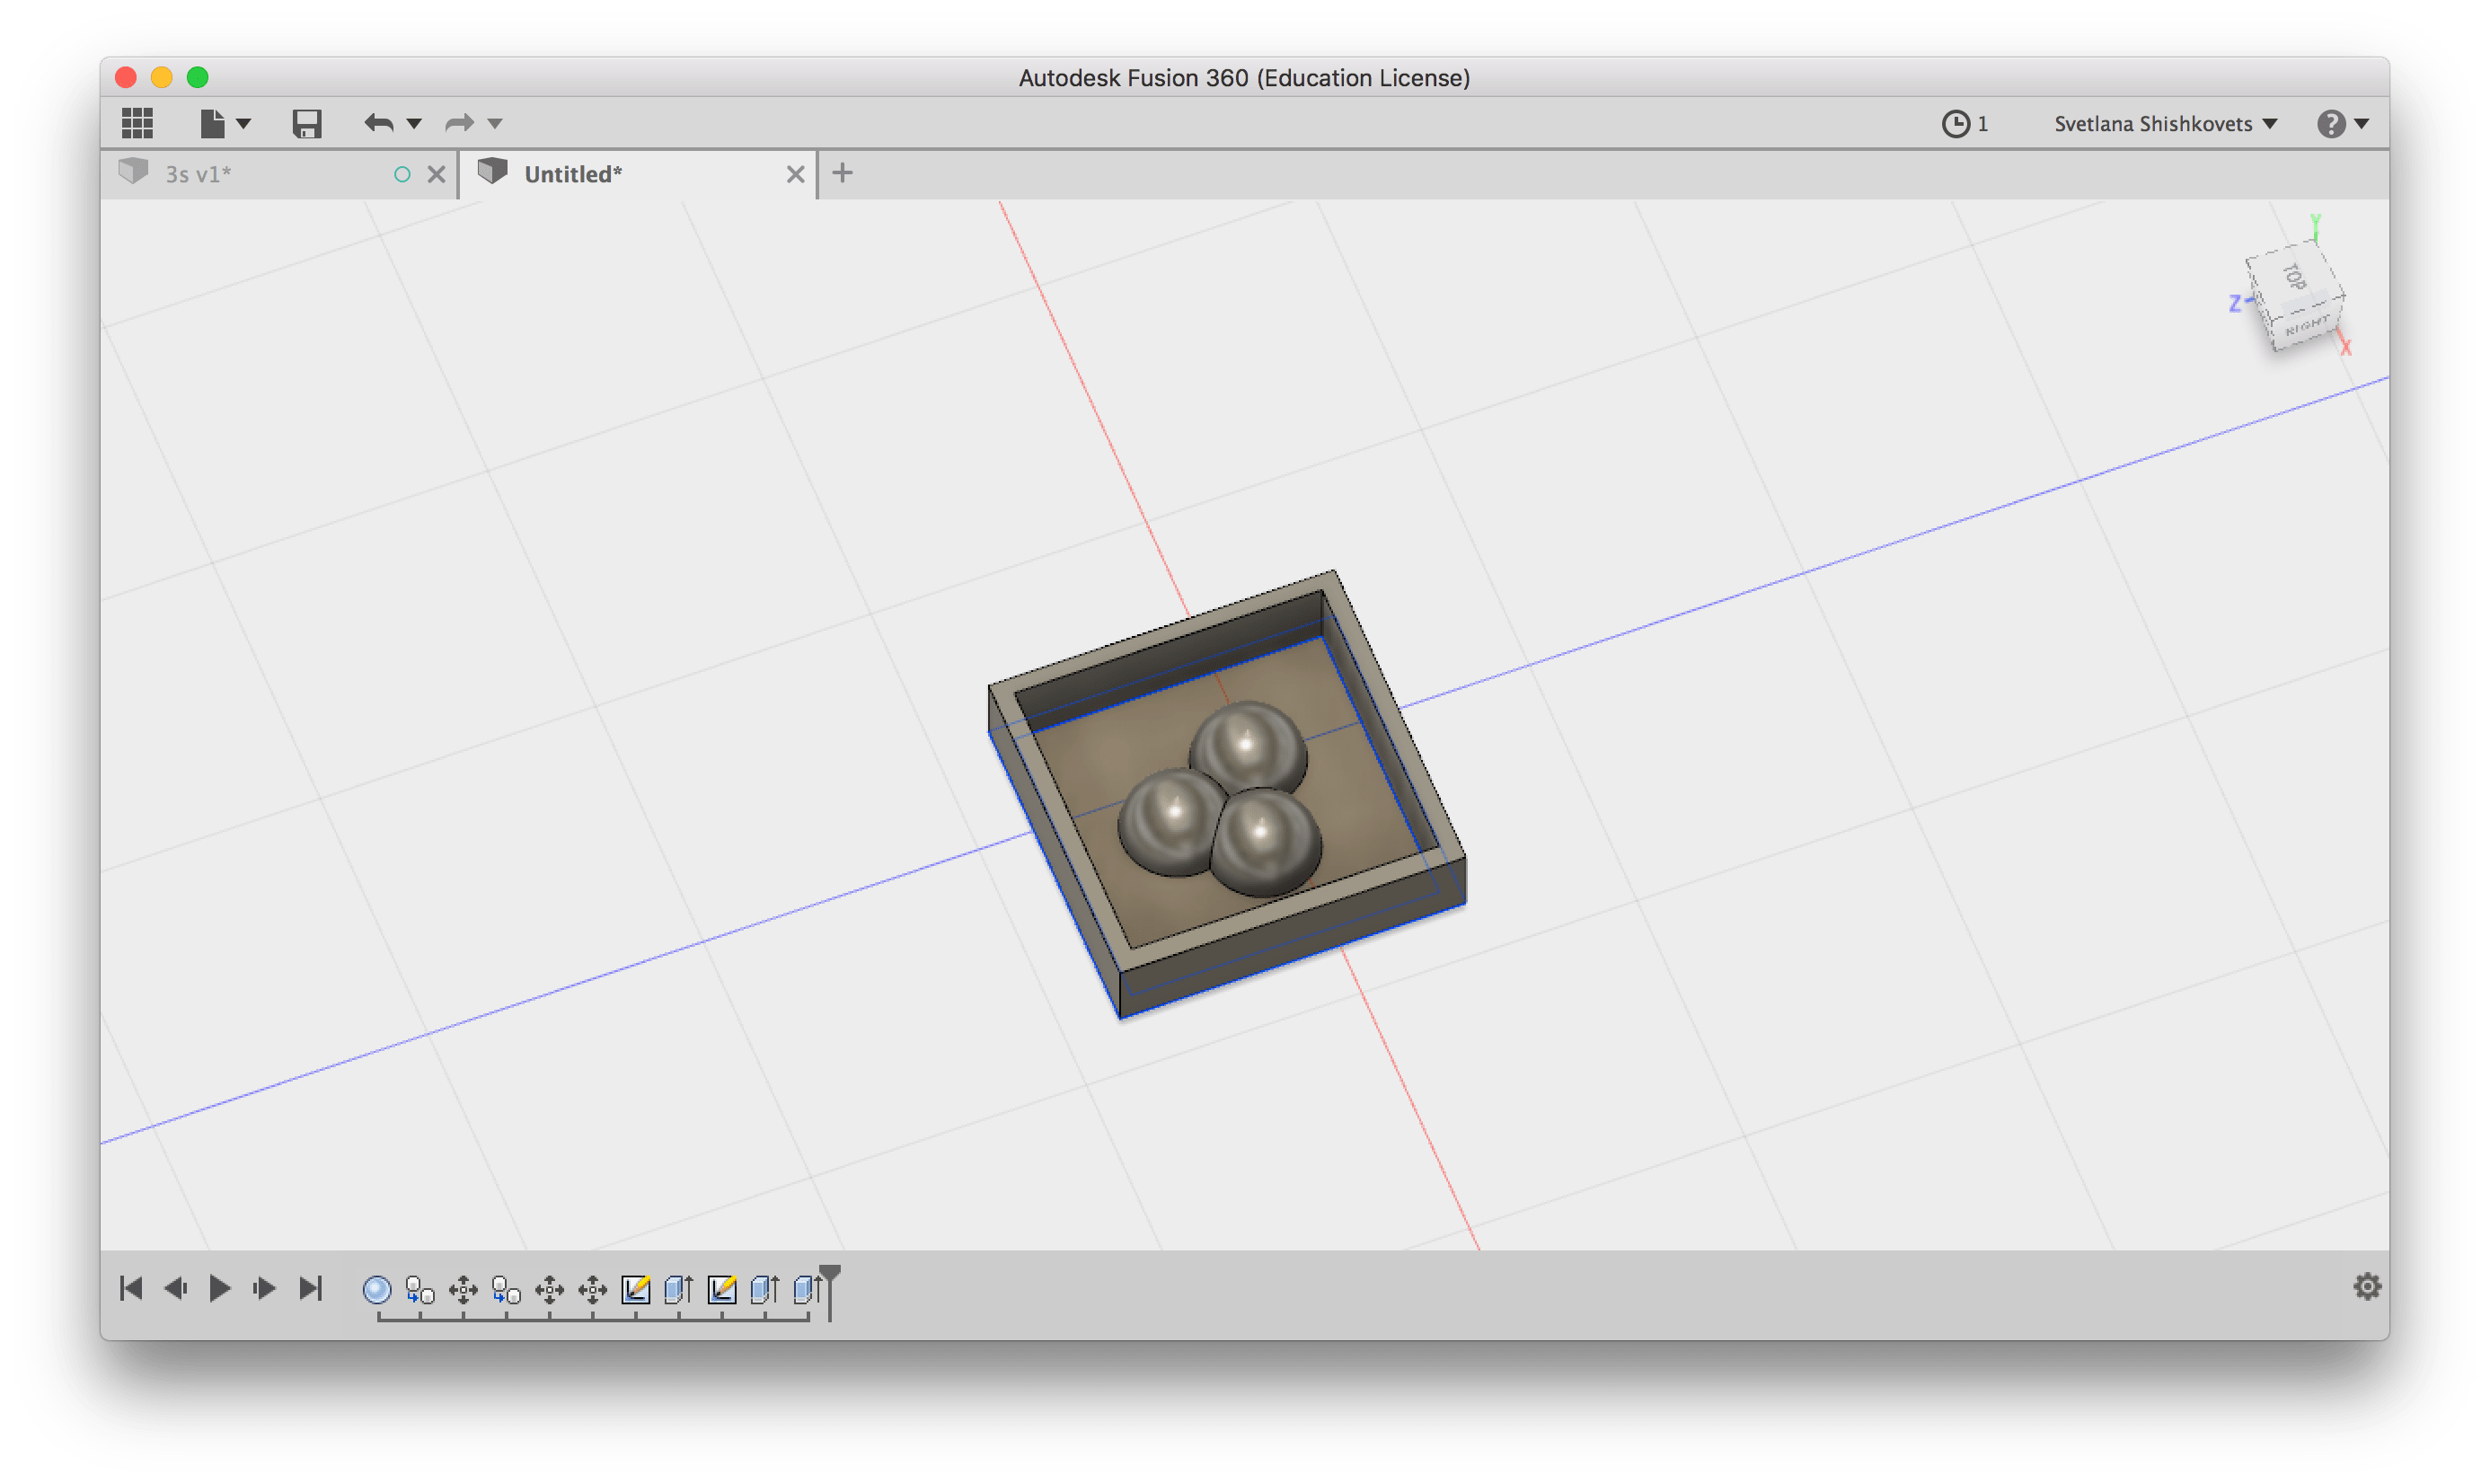Select the second Sketch feature in the timeline
This screenshot has height=1484, width=2490.
coord(722,1290)
